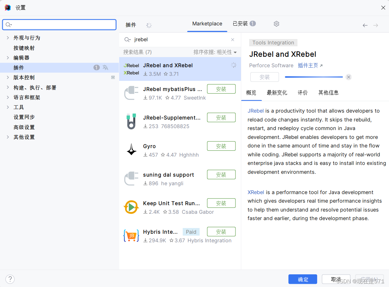Click Perforce Software vendor name

pos(271,65)
